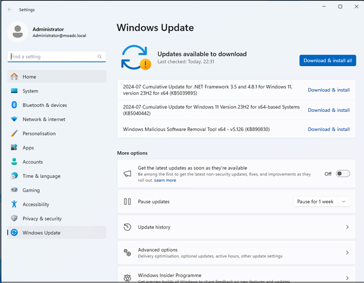The image size is (364, 283).
Task: Select Personalisation label
Action: tap(39, 133)
